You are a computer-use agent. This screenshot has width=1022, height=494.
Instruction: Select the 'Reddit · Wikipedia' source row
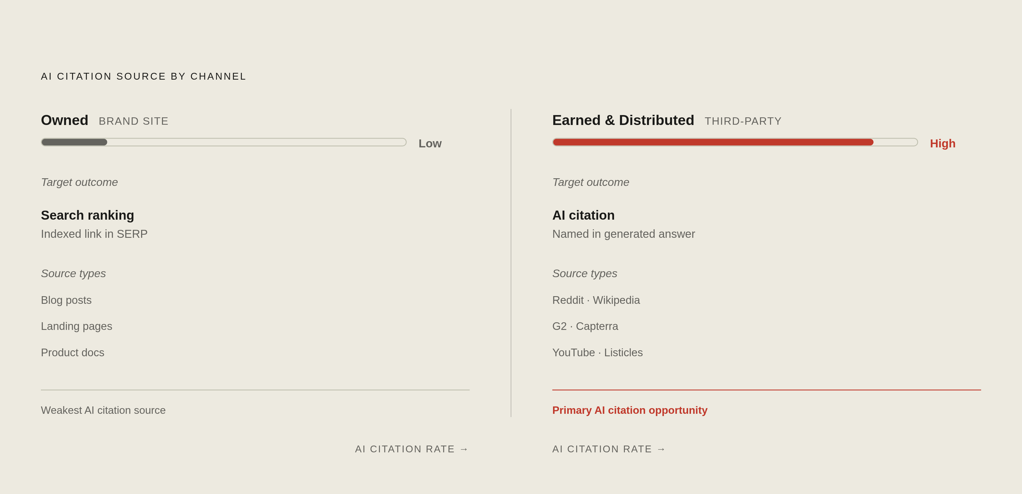596,300
